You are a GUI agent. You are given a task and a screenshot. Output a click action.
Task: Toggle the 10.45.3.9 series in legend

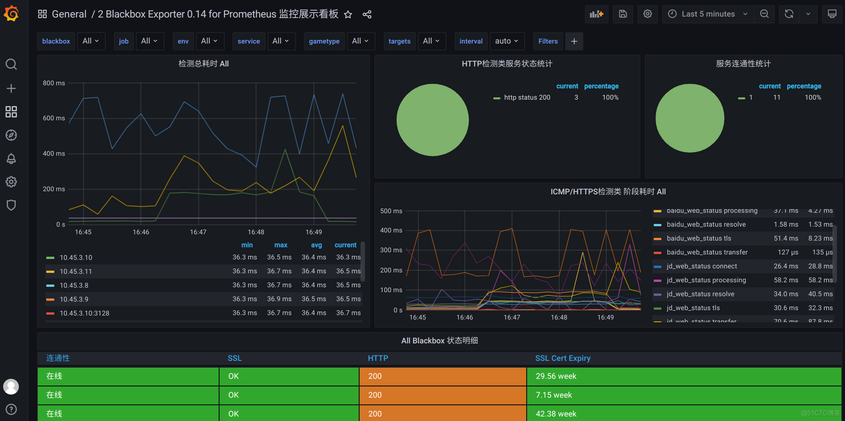pos(74,299)
